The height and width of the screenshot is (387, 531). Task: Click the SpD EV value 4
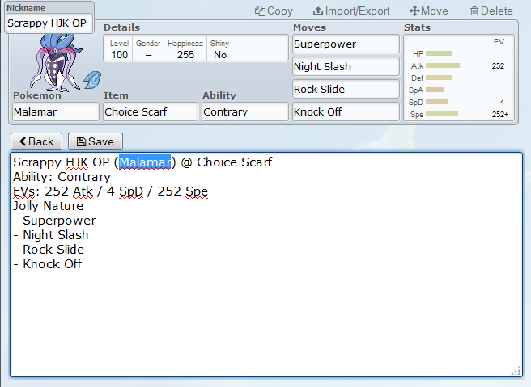point(502,103)
